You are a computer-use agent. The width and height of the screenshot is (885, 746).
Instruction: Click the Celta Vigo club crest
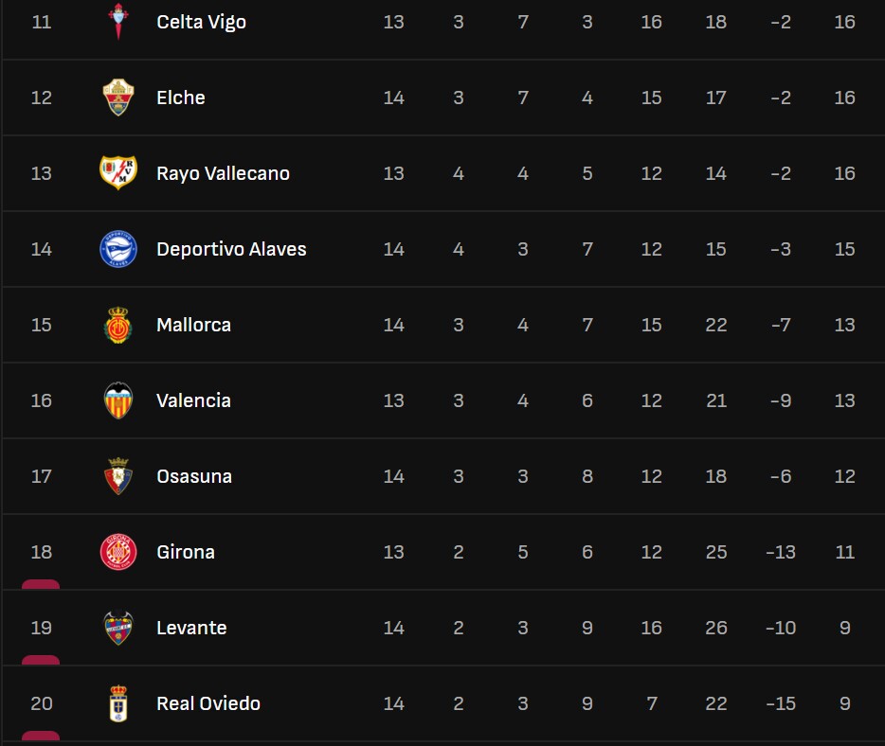point(118,22)
